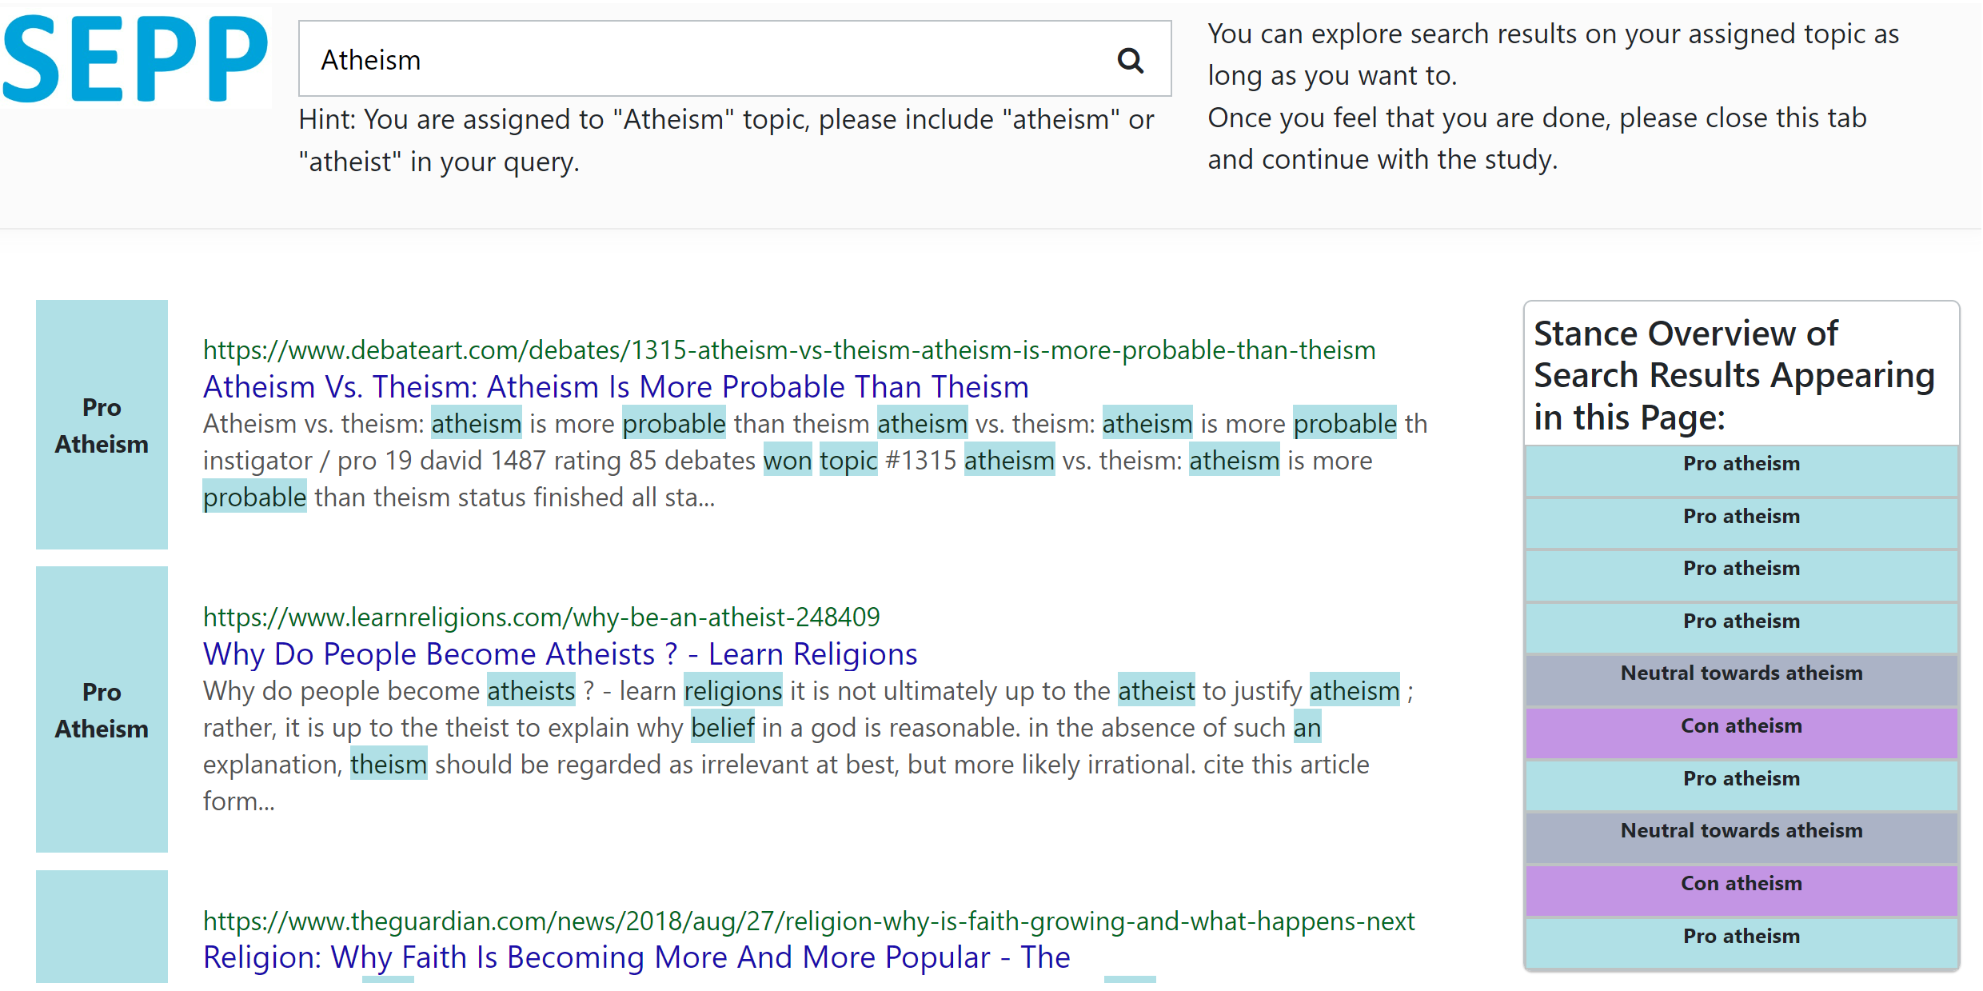Click 'Stance Overview of Search Results' heading
1983x991 pixels.
(1734, 375)
